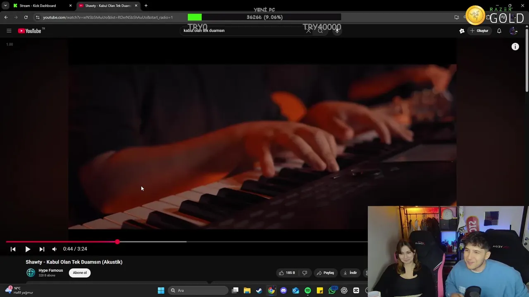Dislike the video with thumbs down
The image size is (529, 297).
pos(305,273)
